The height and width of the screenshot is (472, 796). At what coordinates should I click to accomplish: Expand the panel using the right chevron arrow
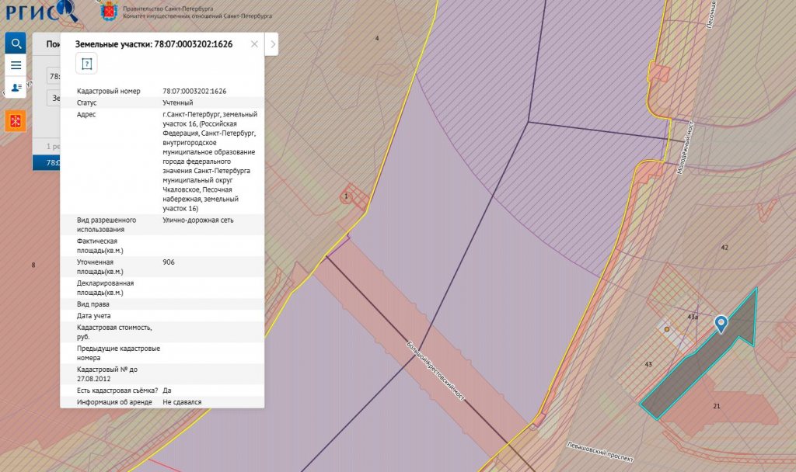272,44
